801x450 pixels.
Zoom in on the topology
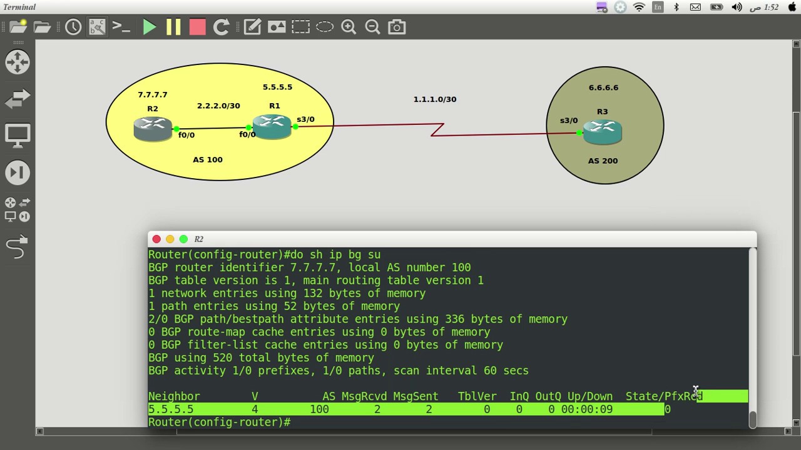pyautogui.click(x=349, y=27)
